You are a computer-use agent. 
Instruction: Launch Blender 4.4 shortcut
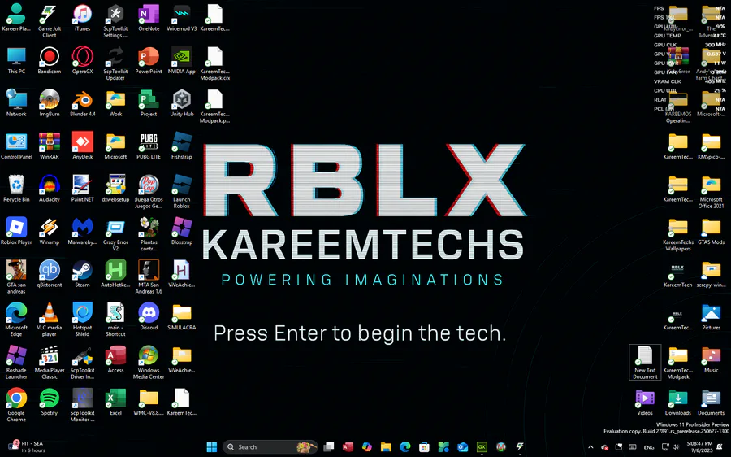83,103
